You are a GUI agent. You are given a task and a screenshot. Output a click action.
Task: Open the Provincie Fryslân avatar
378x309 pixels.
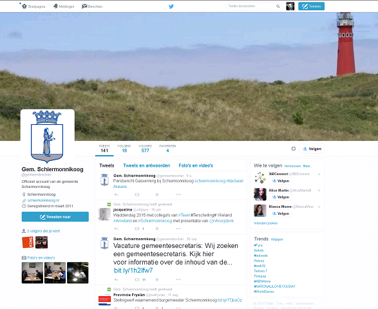click(x=104, y=299)
